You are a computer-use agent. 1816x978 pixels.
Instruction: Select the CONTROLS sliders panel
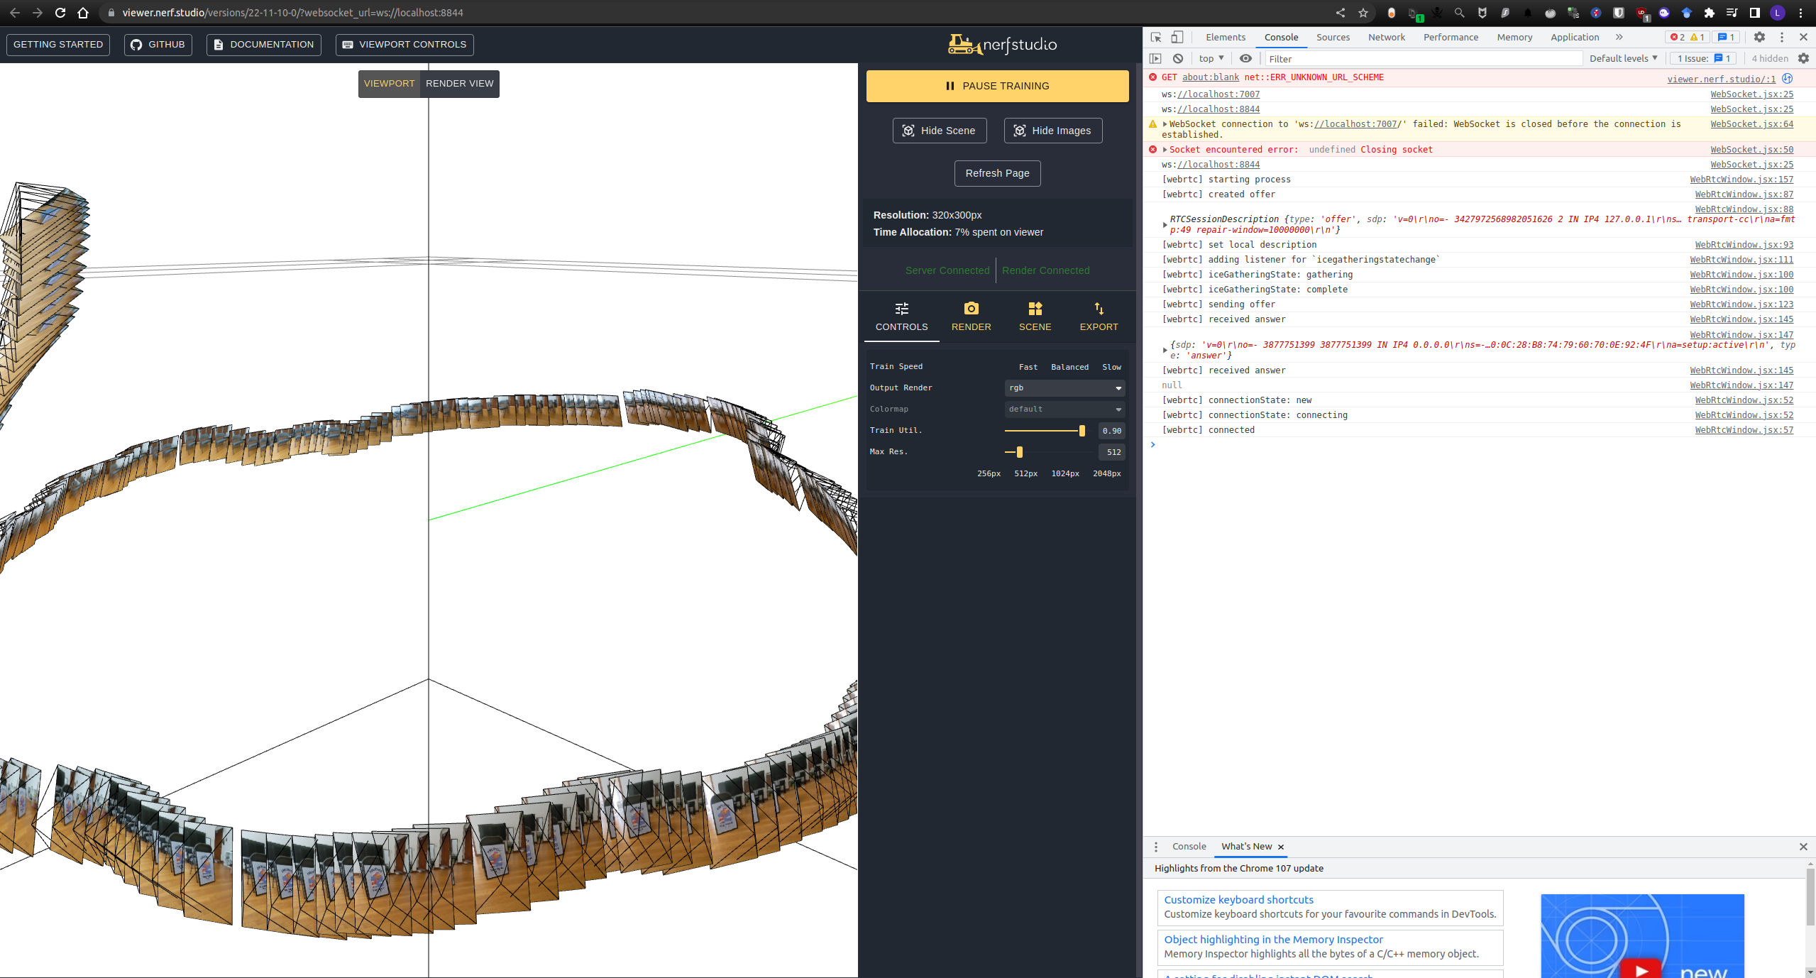pos(901,316)
